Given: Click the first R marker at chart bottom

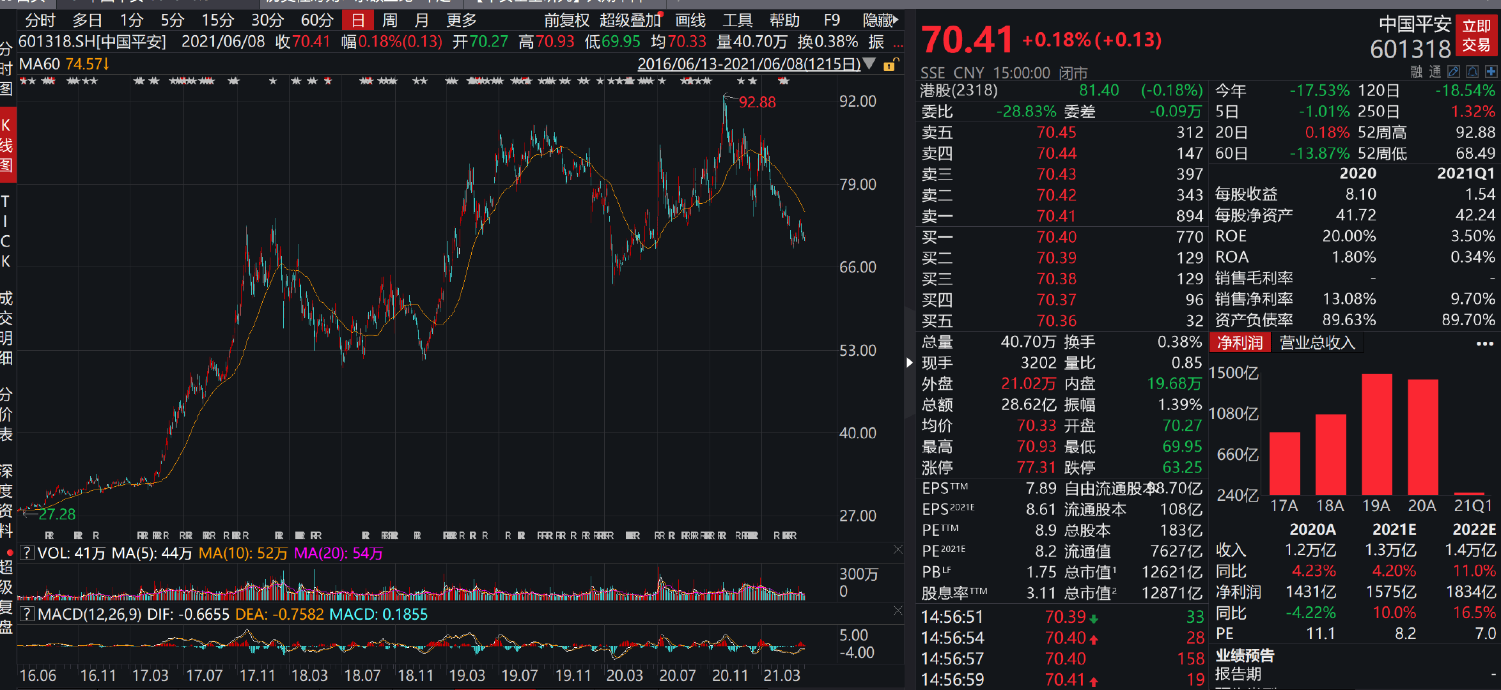Looking at the screenshot, I should (50, 535).
